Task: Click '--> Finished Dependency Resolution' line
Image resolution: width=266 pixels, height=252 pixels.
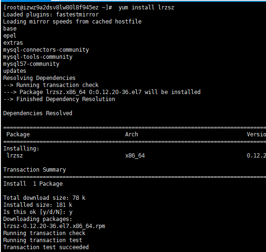Action: pos(59,99)
